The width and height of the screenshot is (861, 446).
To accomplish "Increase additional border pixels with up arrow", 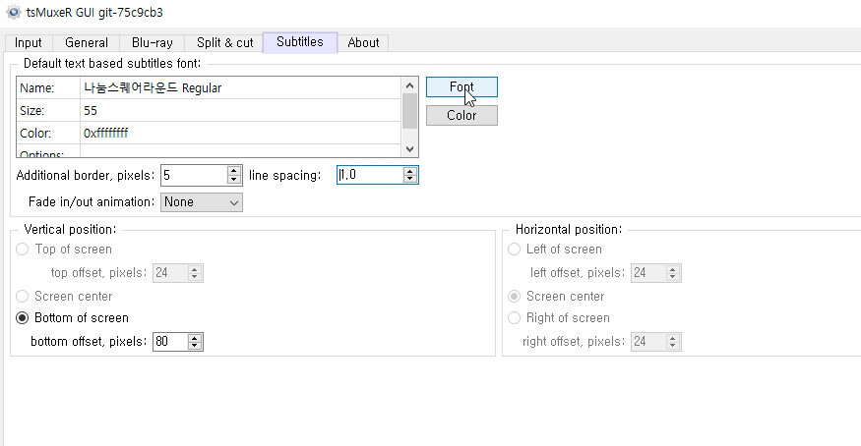I will [234, 171].
